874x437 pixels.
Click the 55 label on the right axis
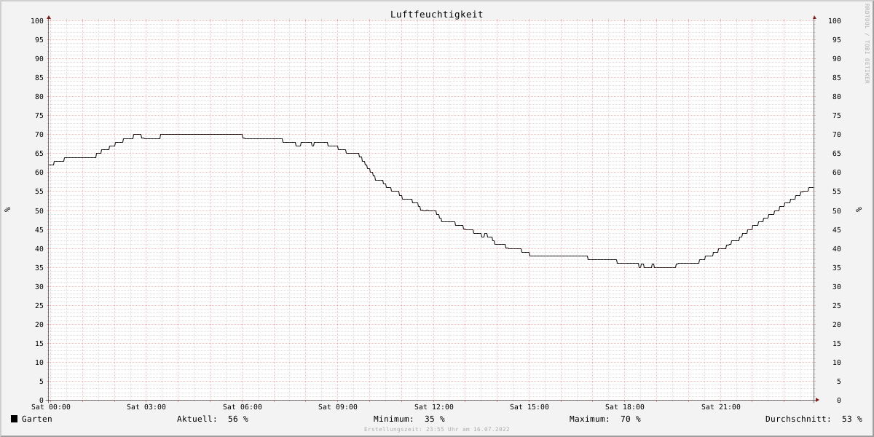pos(836,192)
